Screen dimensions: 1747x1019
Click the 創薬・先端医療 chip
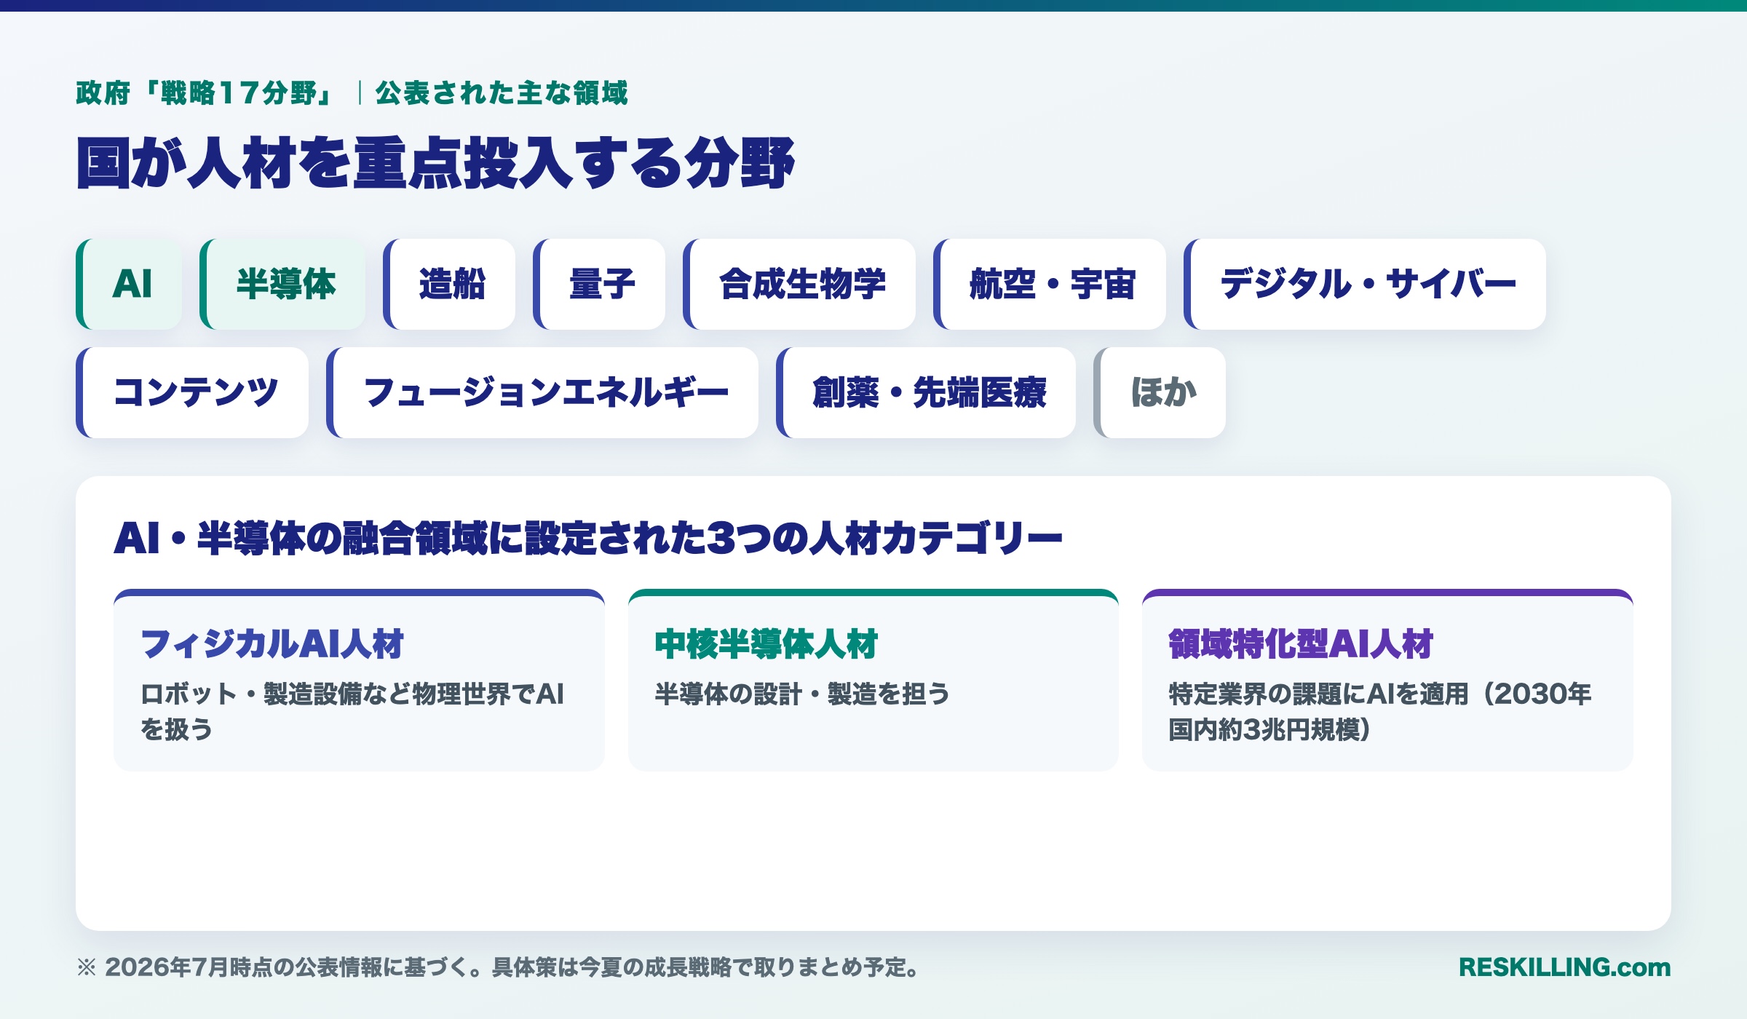(x=926, y=392)
